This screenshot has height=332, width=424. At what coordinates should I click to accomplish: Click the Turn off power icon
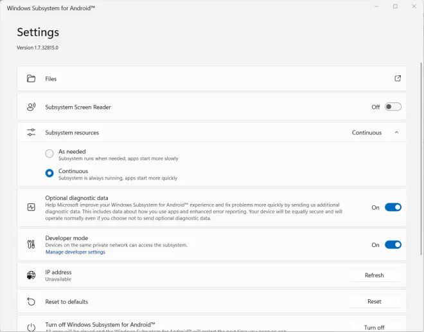[x=31, y=327]
